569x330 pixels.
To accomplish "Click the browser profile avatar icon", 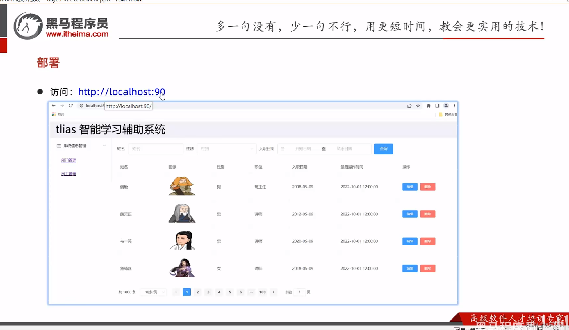I will (x=446, y=106).
